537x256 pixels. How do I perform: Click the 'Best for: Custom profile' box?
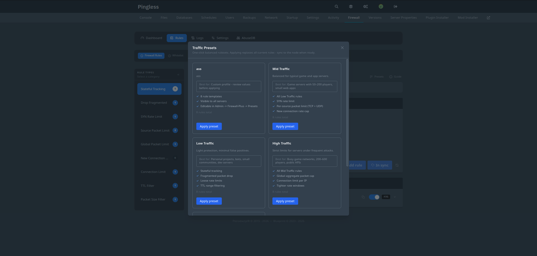click(229, 86)
